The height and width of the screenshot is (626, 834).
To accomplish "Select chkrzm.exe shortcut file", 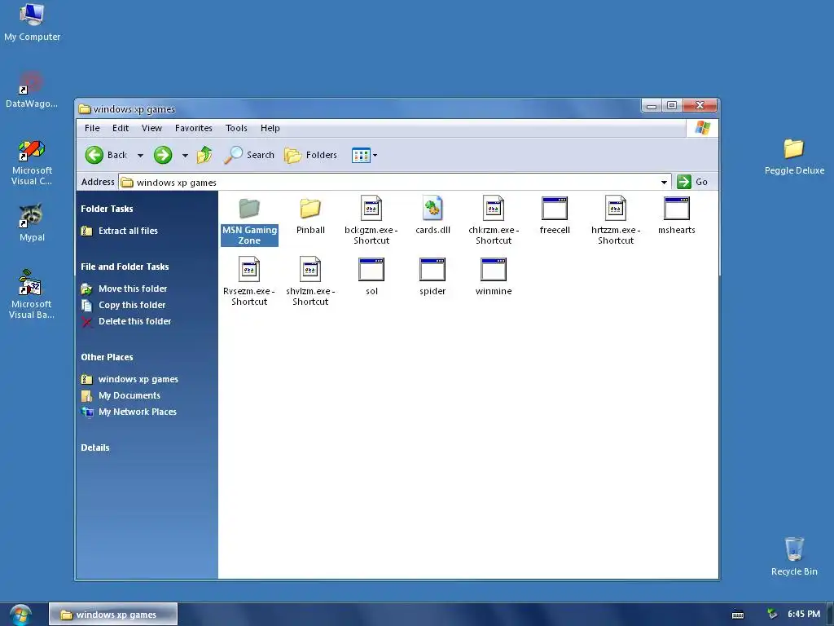I will pyautogui.click(x=494, y=220).
